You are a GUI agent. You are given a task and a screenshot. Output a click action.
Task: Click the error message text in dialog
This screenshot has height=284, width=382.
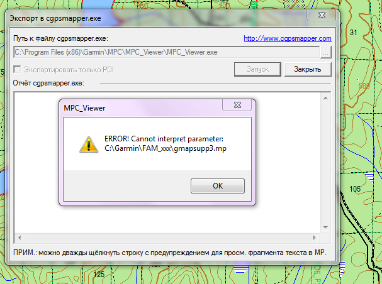coord(166,143)
